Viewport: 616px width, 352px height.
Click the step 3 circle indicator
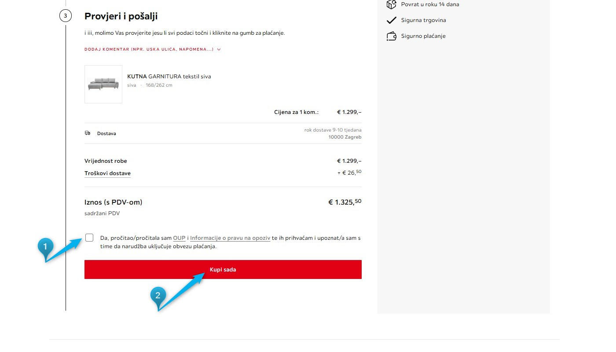click(x=65, y=16)
